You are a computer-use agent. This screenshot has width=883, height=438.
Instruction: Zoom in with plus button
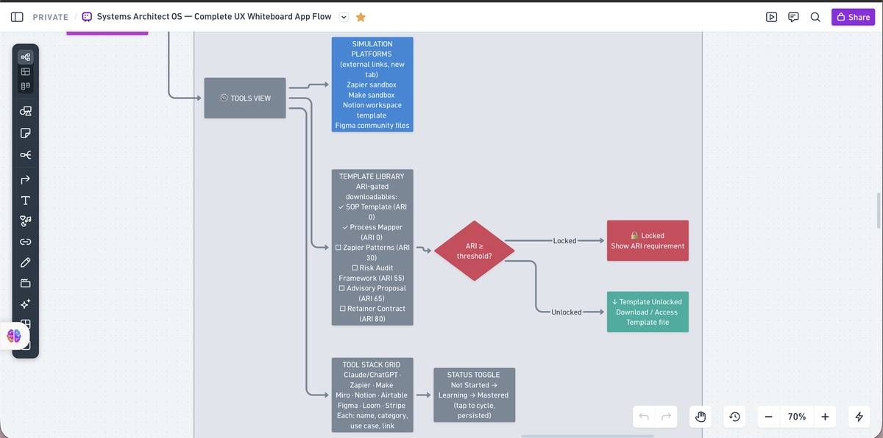click(x=825, y=417)
